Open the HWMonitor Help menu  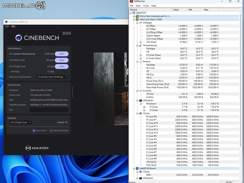coord(154,6)
